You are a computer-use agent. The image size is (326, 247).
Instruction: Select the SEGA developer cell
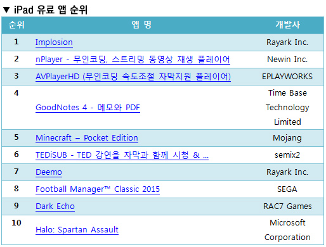click(x=287, y=189)
